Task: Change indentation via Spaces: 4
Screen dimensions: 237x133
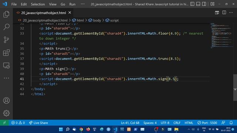Action: point(150,123)
